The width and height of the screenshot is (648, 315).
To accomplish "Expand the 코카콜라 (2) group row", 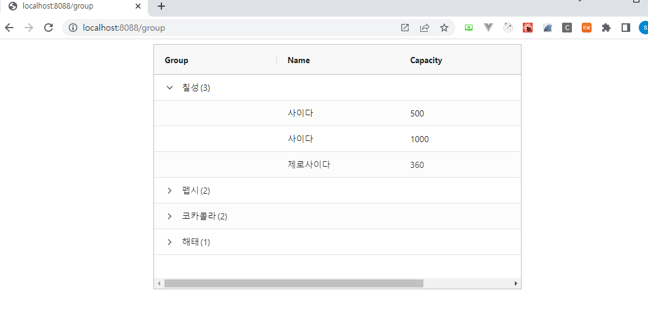I will (169, 216).
